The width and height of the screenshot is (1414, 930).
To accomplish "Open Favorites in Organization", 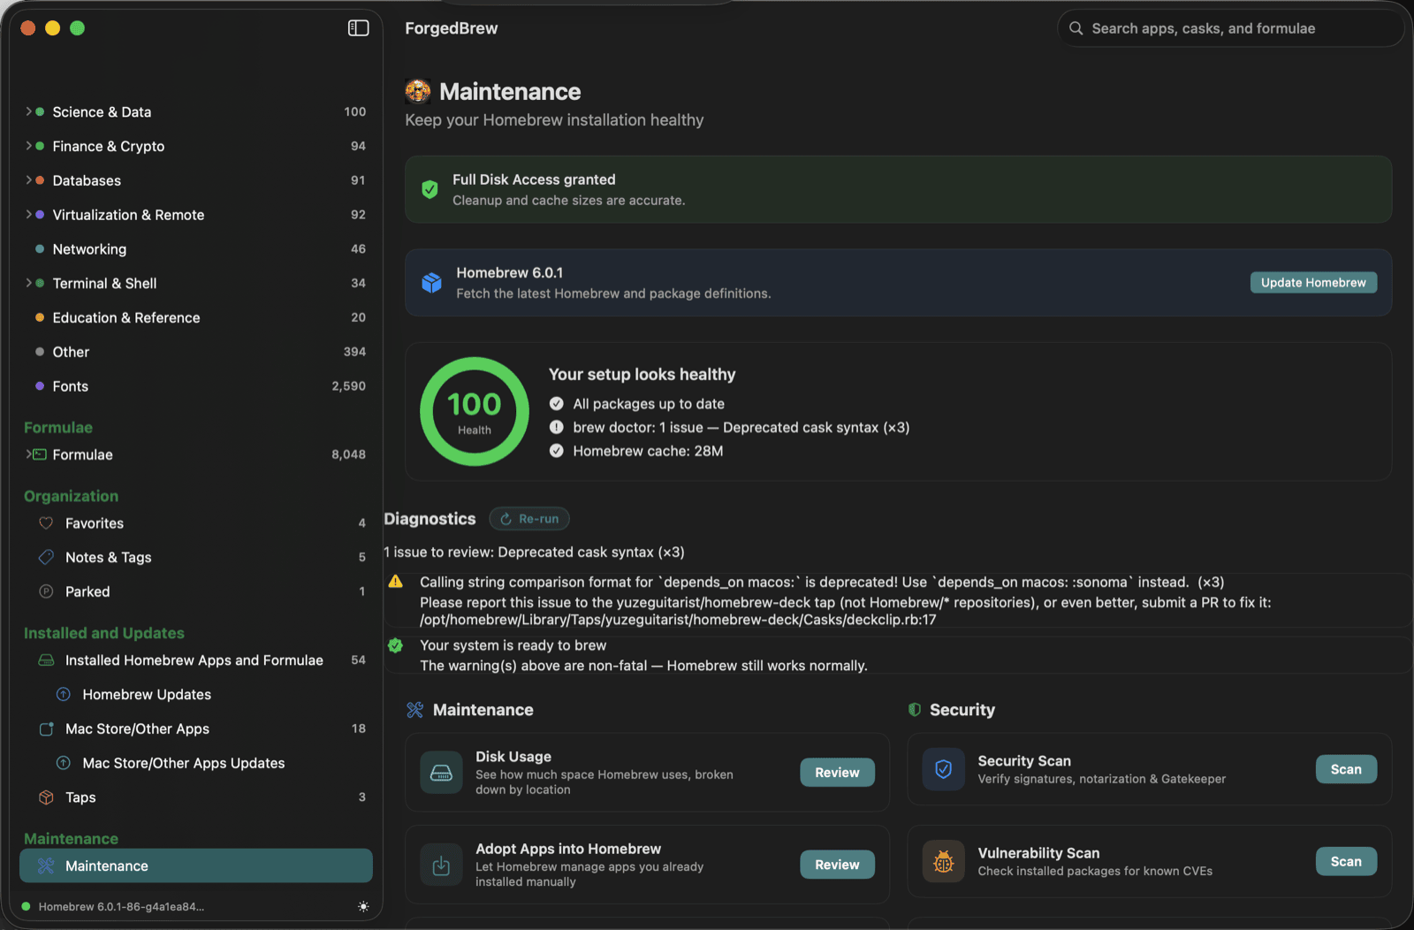I will point(196,523).
